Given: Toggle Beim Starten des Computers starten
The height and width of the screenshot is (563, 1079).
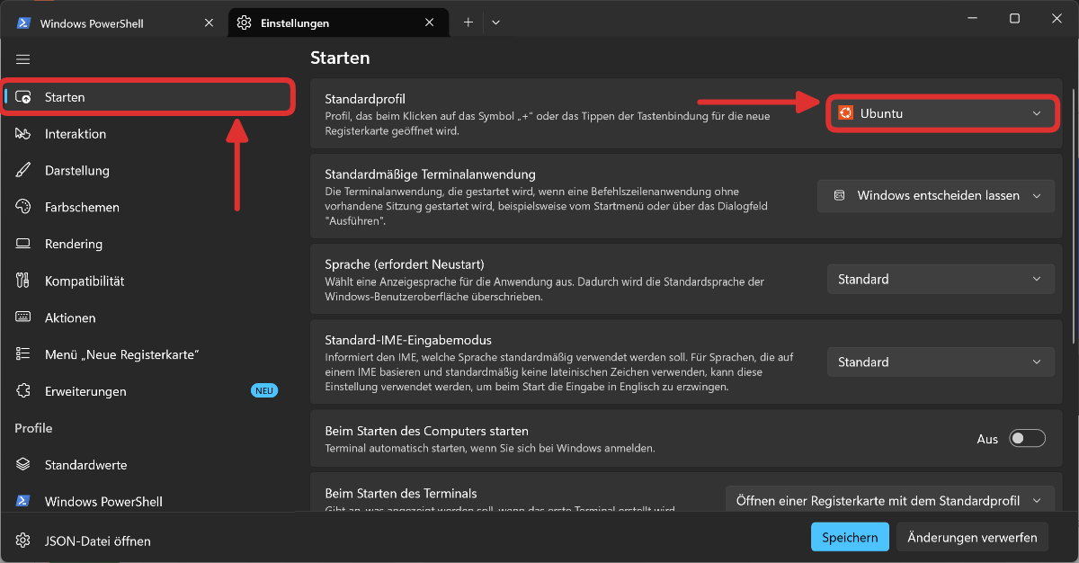Looking at the screenshot, I should [x=1028, y=439].
